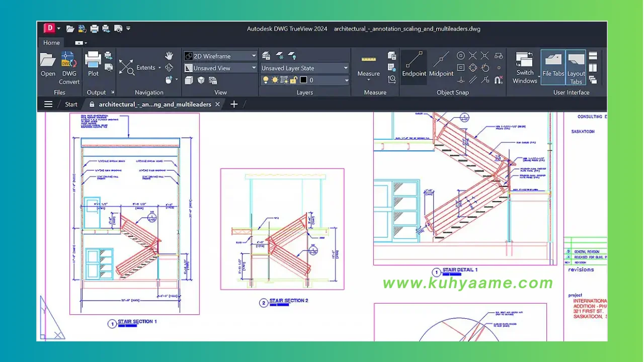Expand the Measure options arrow

click(368, 80)
